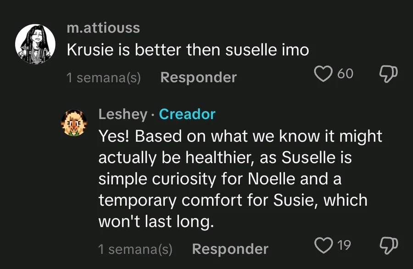Click the 19 likes count on reply
Viewport: 413px width, 269px height.
(344, 245)
